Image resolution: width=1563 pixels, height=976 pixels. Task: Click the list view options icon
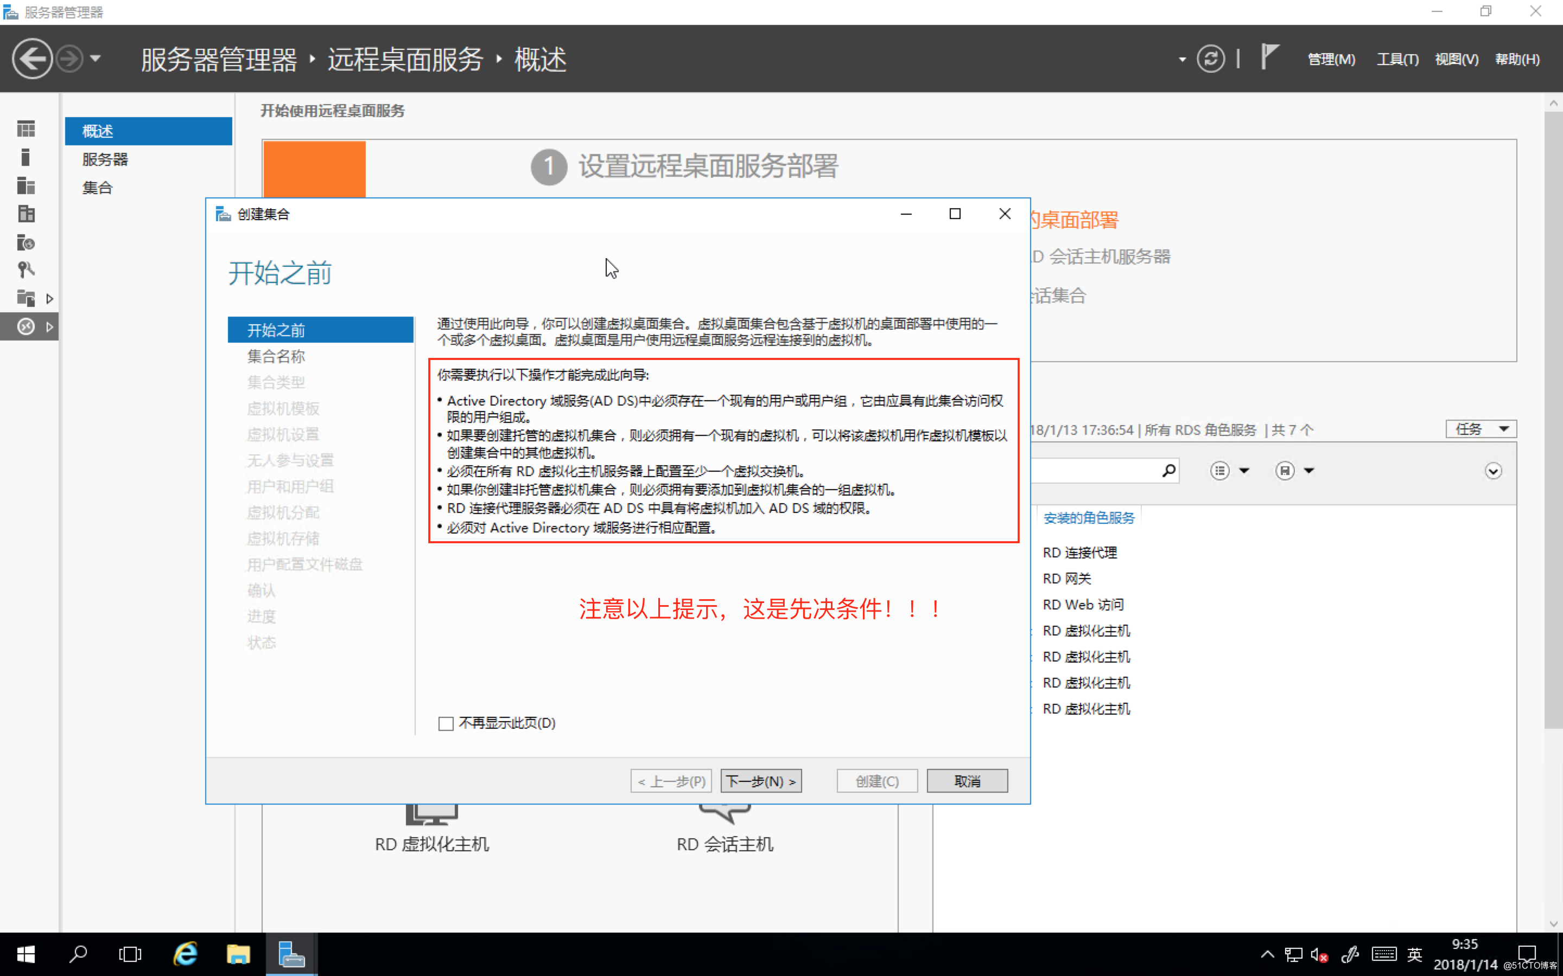point(1219,471)
